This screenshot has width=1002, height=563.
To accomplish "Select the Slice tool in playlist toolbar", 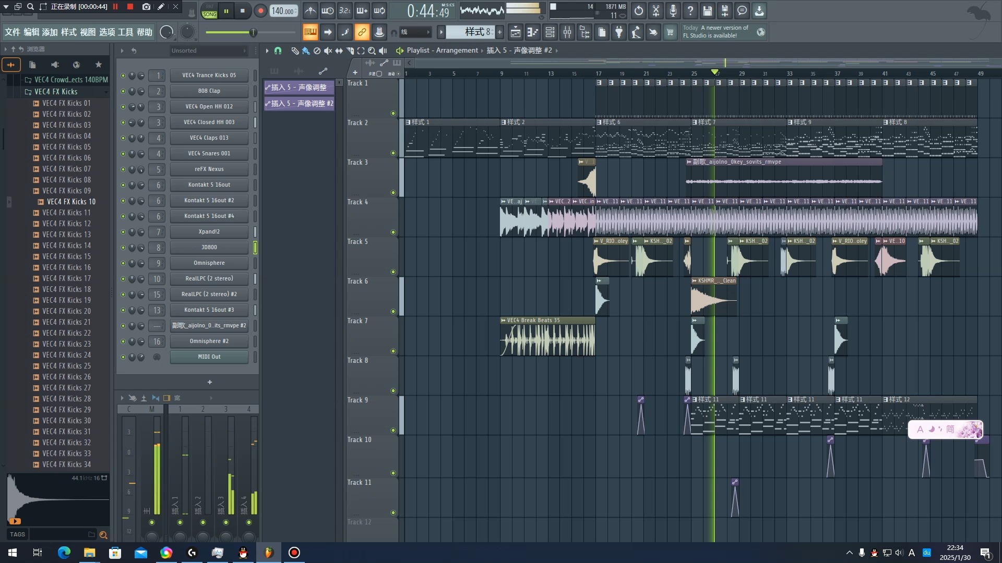I will pyautogui.click(x=350, y=51).
